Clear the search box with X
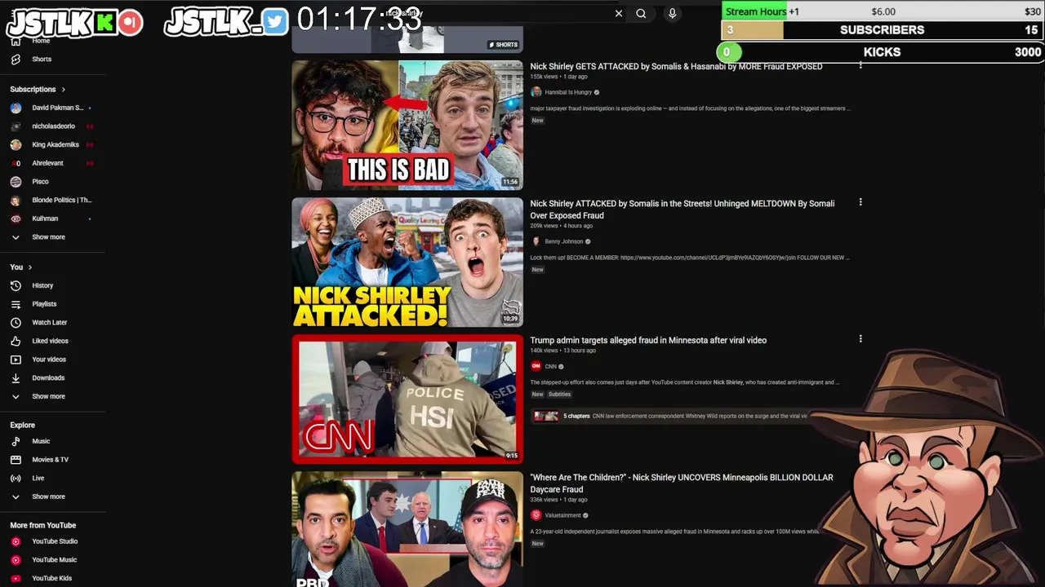This screenshot has width=1045, height=587. [619, 13]
